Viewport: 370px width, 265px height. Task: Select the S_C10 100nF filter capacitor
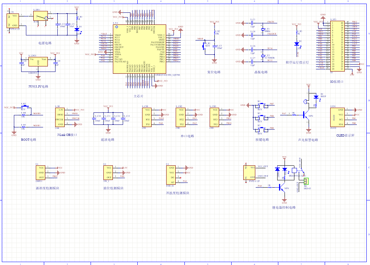pyautogui.click(x=94, y=119)
